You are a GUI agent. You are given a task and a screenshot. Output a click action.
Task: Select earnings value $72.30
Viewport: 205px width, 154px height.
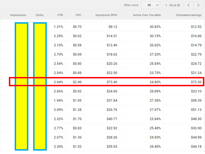(196, 82)
